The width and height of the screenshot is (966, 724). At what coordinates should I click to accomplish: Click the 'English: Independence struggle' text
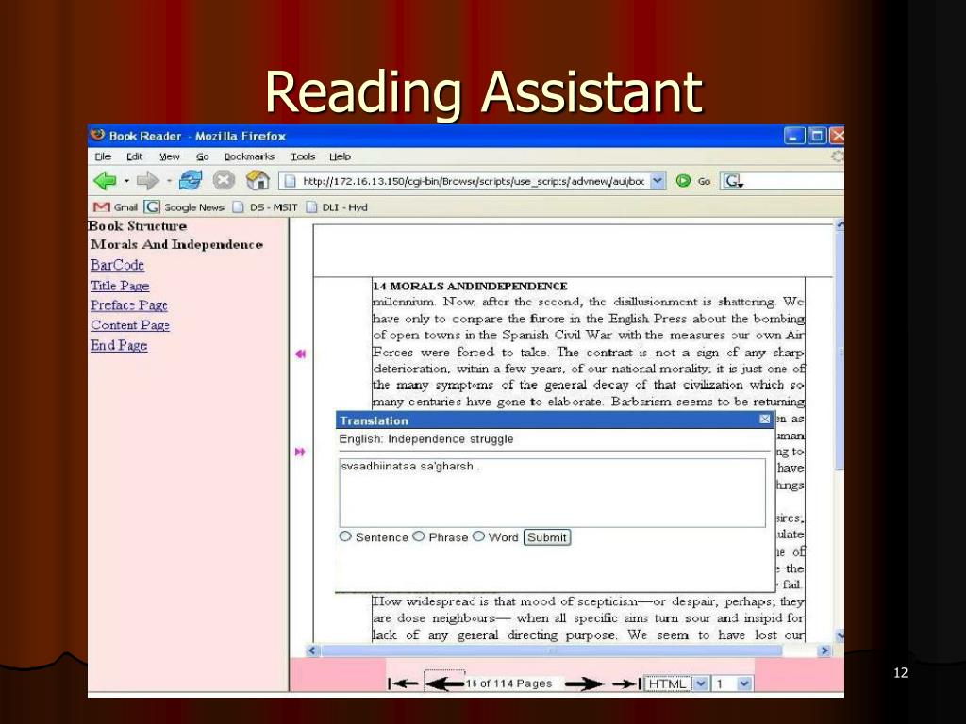[x=426, y=439]
